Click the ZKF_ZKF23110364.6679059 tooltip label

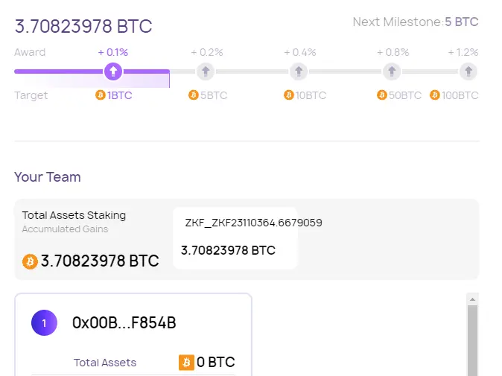pos(253,223)
